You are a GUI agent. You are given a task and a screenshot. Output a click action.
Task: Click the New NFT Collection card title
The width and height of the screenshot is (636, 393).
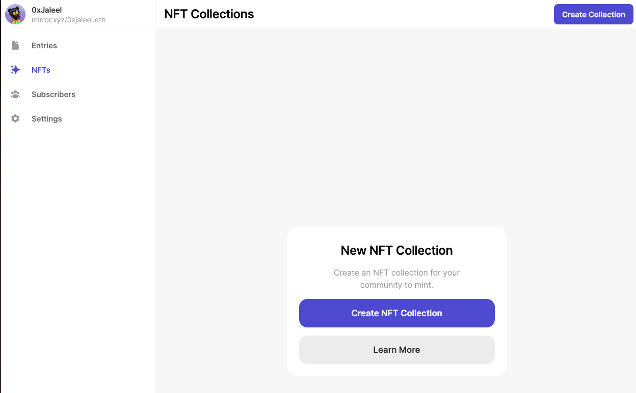tap(396, 250)
